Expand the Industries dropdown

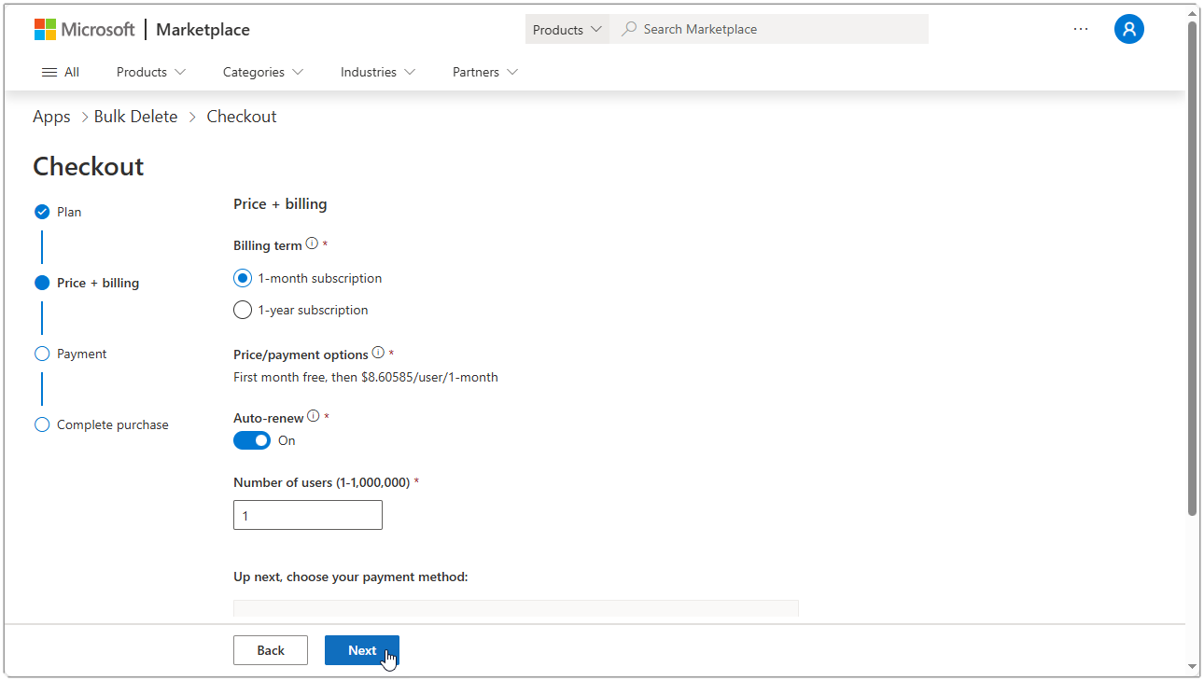tap(376, 72)
